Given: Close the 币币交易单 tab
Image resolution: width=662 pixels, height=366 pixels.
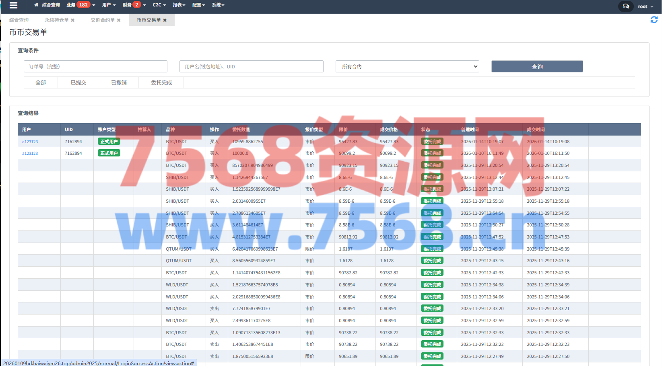Looking at the screenshot, I should [165, 20].
